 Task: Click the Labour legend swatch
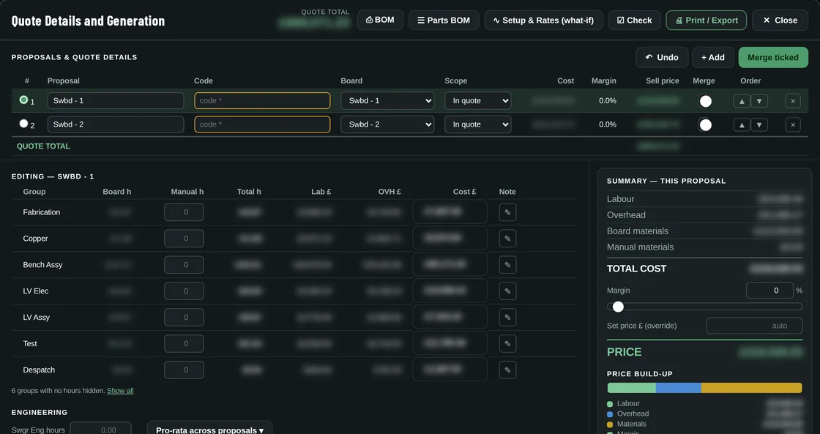point(610,404)
